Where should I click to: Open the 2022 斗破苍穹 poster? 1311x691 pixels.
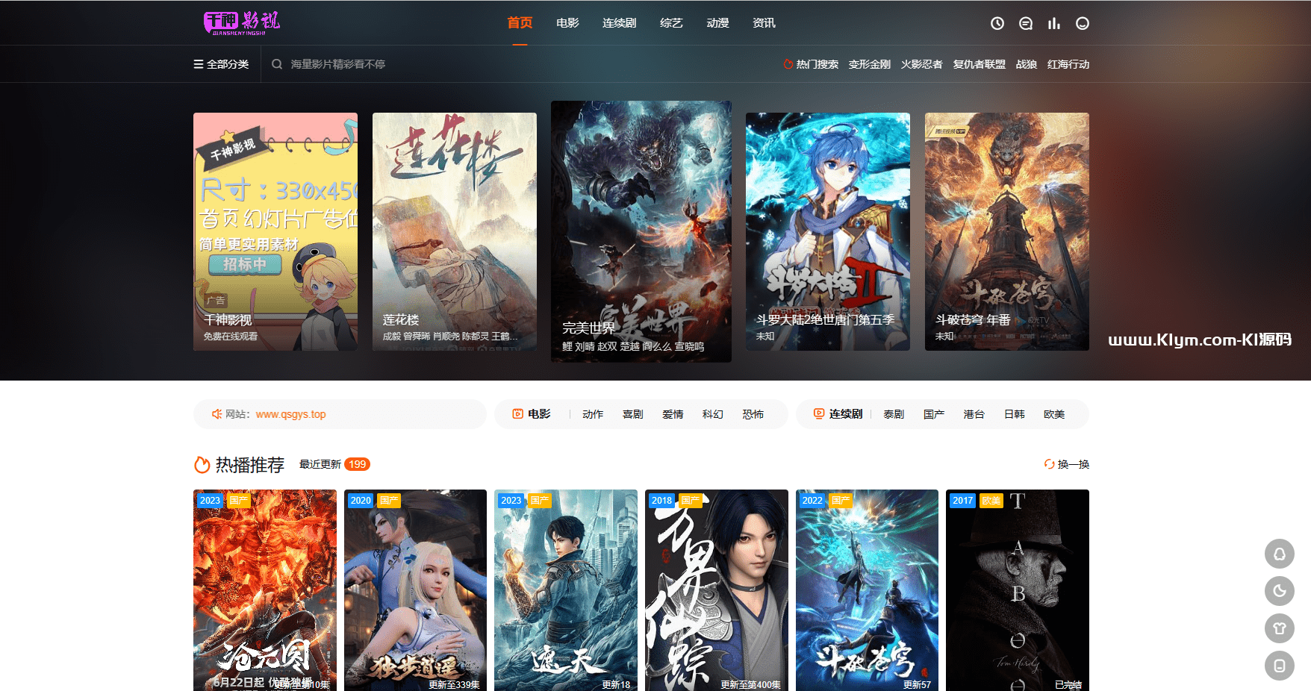(x=867, y=590)
